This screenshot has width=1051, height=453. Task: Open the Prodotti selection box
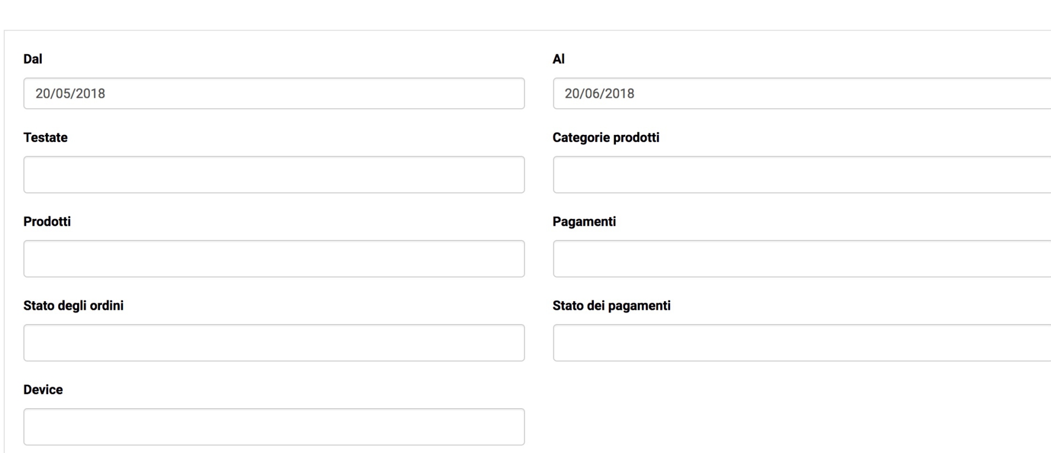(x=274, y=259)
